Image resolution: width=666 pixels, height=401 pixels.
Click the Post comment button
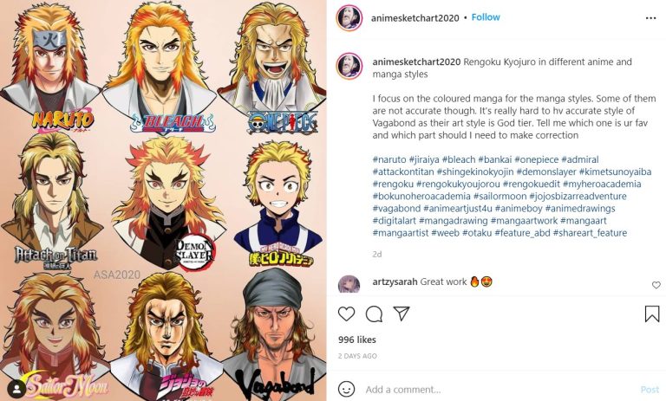[x=650, y=390]
